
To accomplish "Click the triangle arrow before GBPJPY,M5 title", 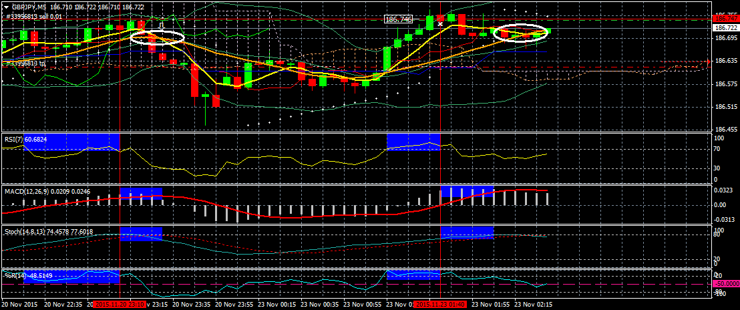I will 6,7.
